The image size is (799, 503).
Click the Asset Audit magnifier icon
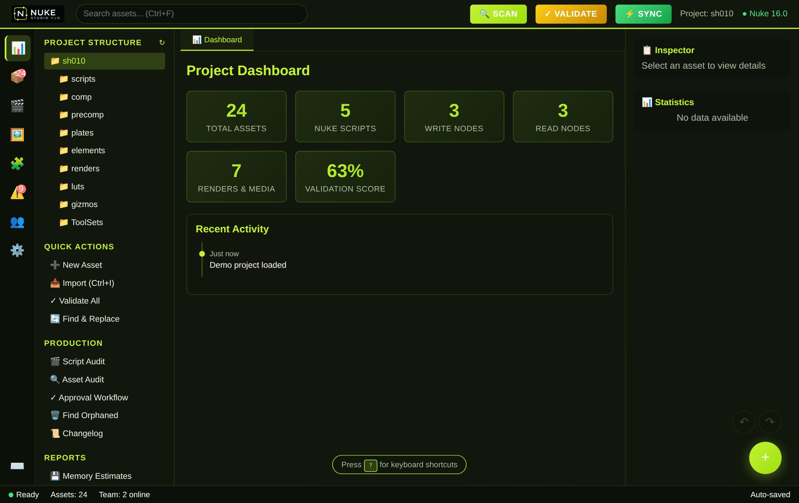click(55, 379)
